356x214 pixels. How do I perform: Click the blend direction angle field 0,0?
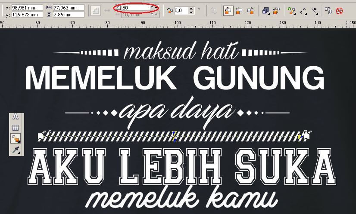[181, 10]
